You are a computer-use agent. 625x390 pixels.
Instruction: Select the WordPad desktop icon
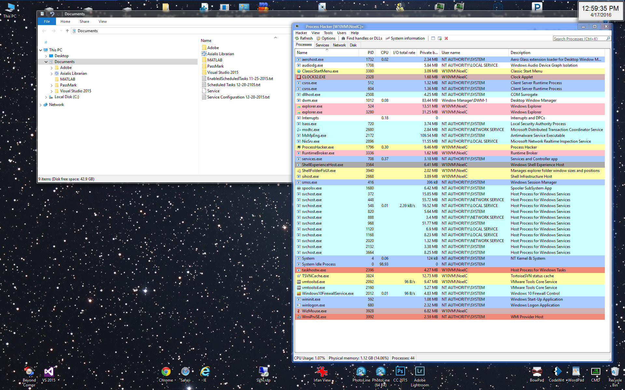click(x=576, y=374)
